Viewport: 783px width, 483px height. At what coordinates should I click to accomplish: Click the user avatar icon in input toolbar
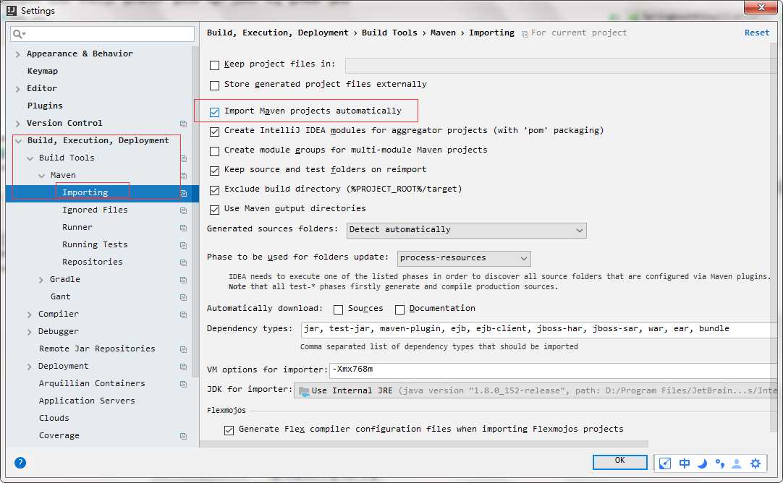coord(737,463)
